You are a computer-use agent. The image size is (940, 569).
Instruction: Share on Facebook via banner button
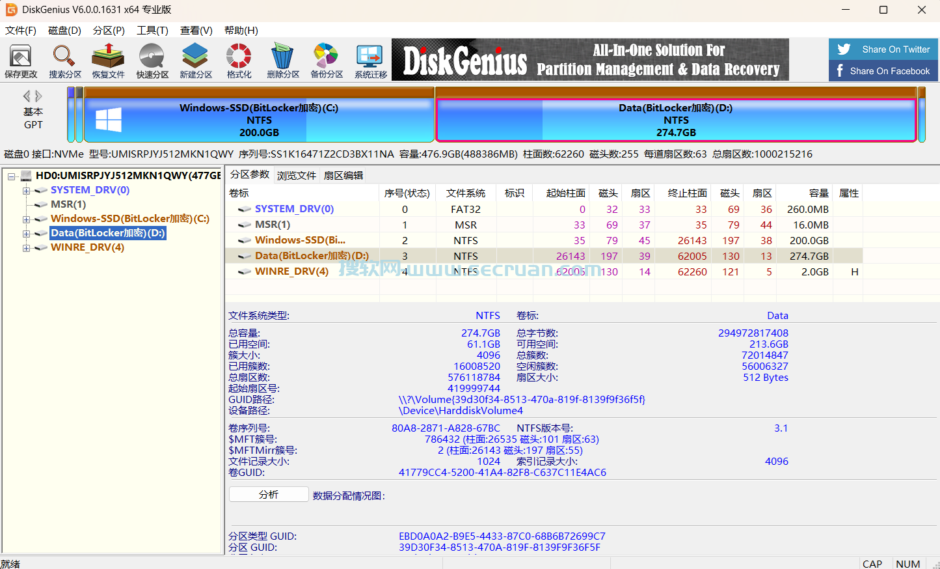[x=883, y=71]
